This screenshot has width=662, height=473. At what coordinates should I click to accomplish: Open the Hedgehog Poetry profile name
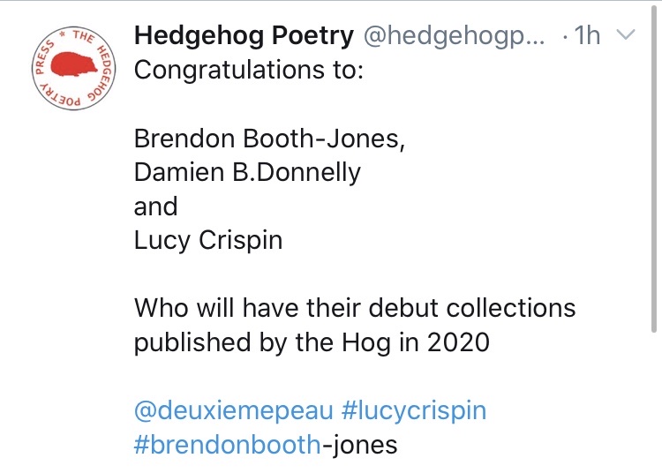coord(244,36)
